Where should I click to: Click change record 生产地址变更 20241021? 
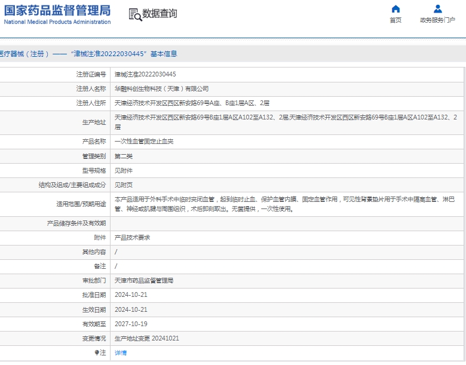pos(147,338)
